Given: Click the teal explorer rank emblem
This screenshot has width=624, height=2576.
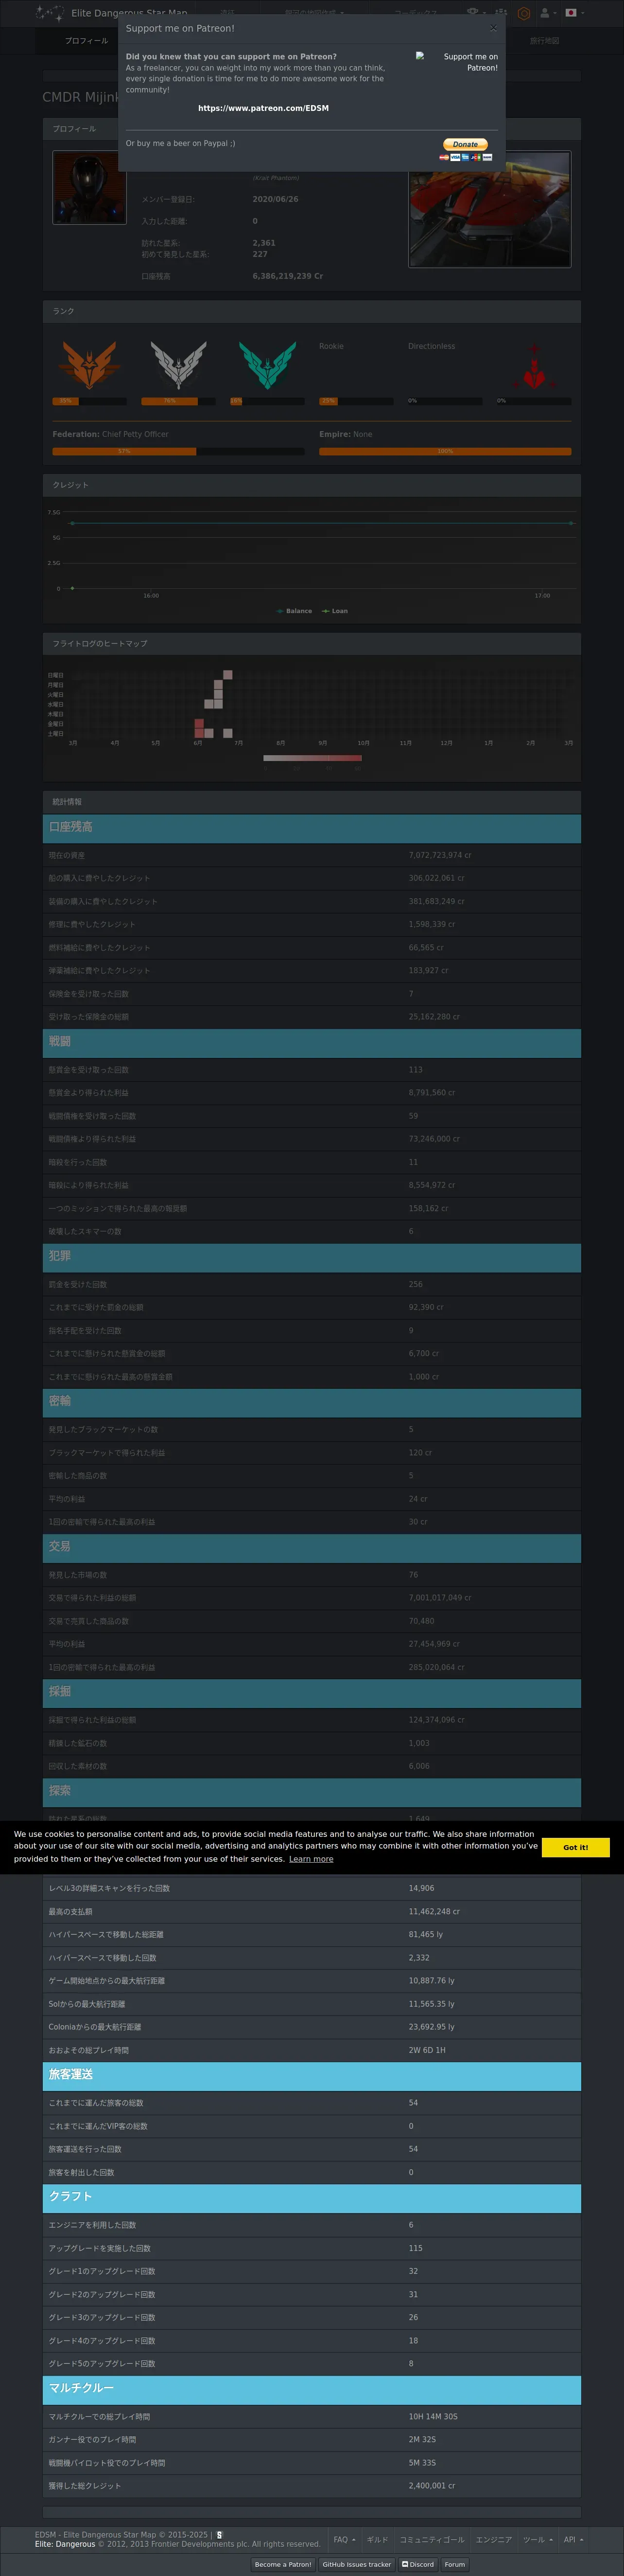Looking at the screenshot, I should 268,365.
